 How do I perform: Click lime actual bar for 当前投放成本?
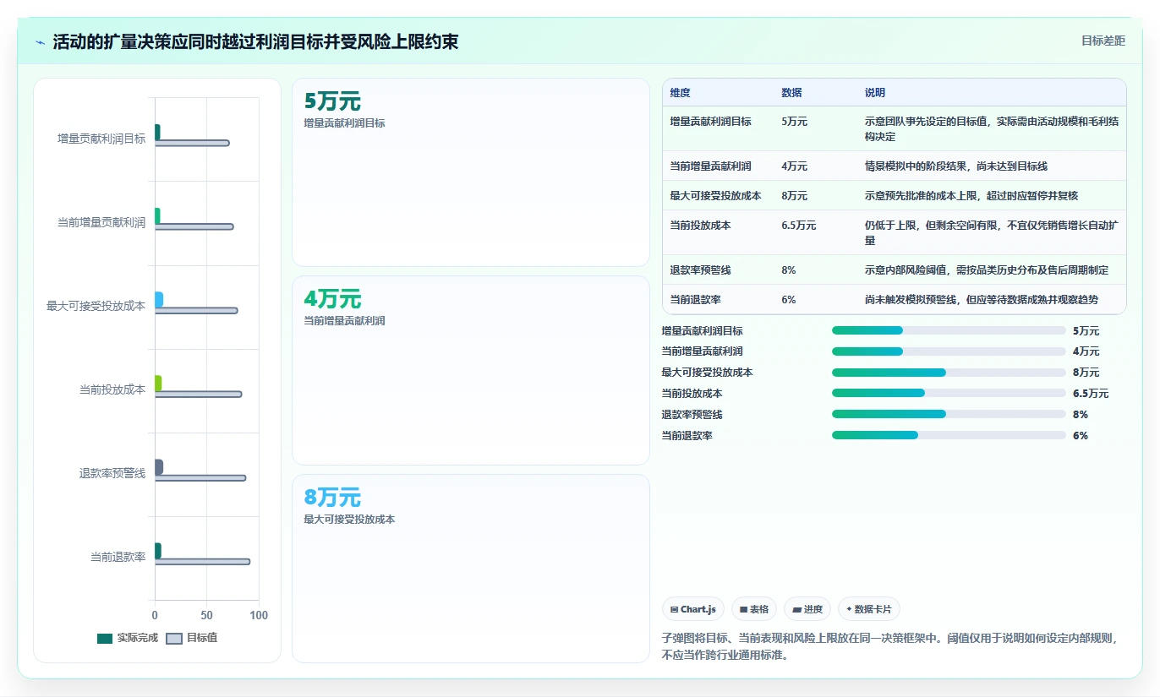(158, 383)
